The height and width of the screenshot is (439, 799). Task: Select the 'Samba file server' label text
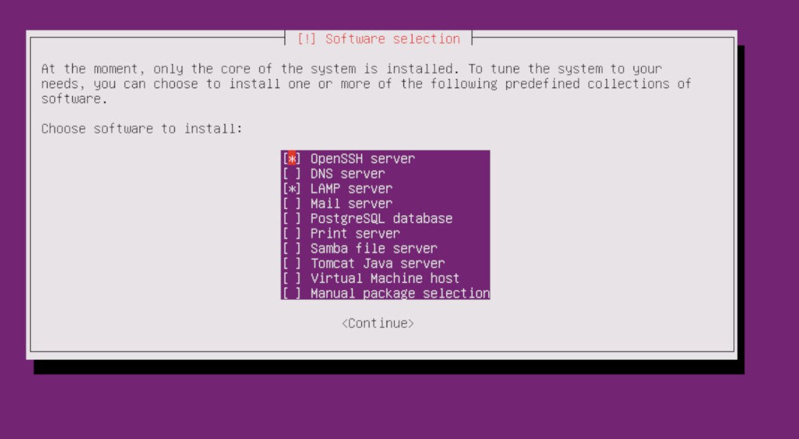click(374, 248)
